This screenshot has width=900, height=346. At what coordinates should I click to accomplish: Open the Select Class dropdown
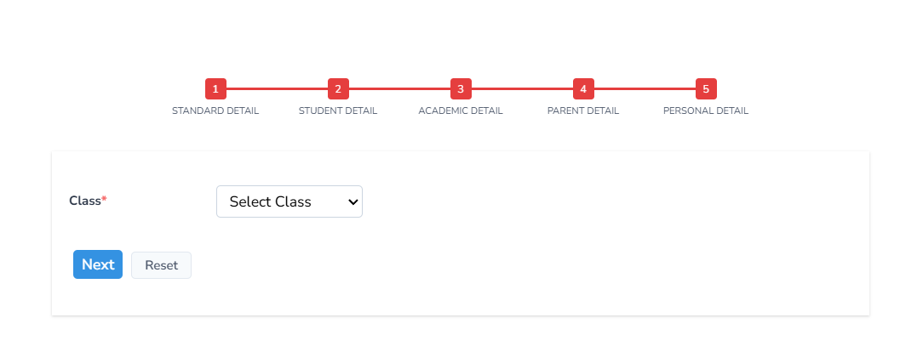click(x=281, y=201)
